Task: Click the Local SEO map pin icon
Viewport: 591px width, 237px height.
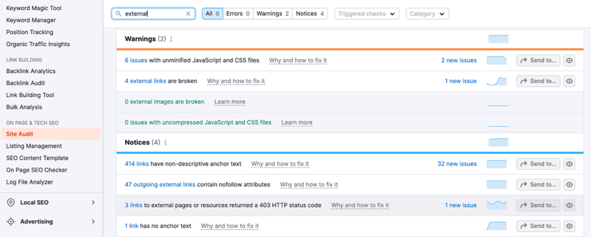Action: coord(11,203)
